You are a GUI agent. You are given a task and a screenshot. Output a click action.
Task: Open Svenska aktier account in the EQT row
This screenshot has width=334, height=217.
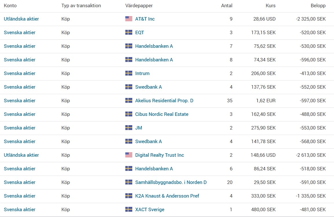click(20, 32)
